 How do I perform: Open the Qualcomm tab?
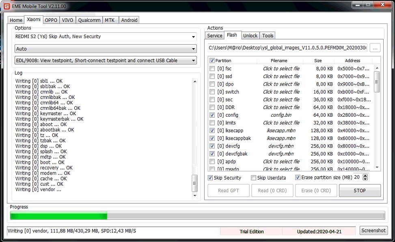(89, 20)
